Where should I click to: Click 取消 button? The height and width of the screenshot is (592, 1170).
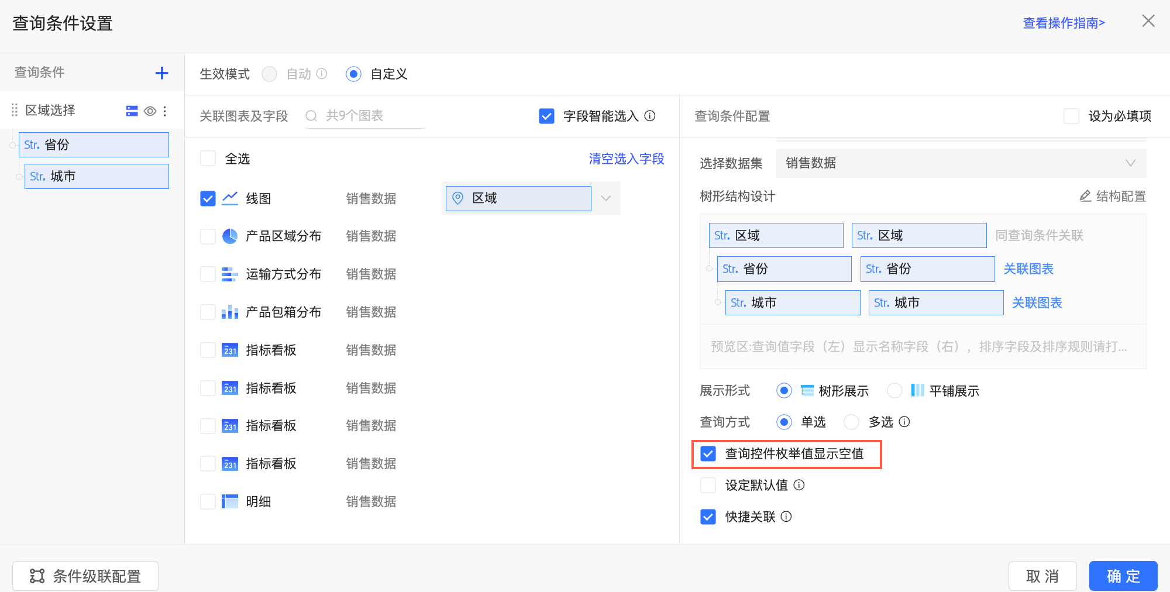pos(1042,576)
